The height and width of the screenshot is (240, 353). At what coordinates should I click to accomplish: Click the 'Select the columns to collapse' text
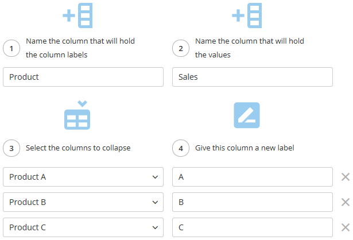78,148
